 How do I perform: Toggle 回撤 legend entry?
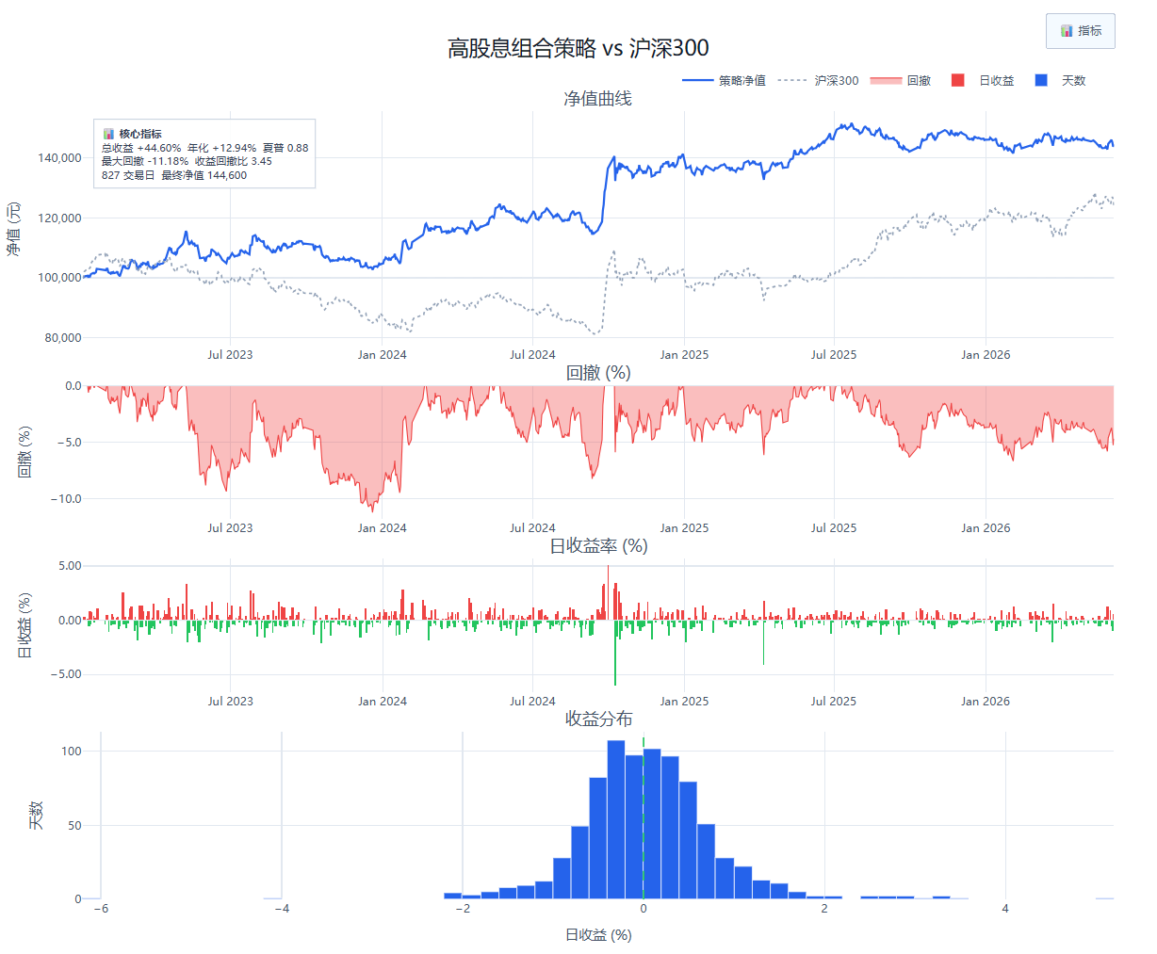[901, 81]
